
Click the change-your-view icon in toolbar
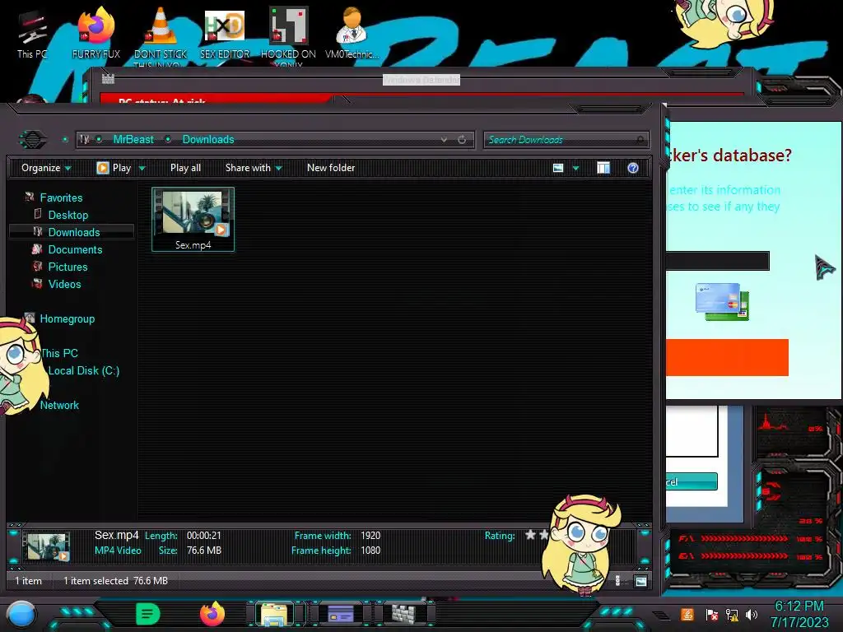[558, 168]
